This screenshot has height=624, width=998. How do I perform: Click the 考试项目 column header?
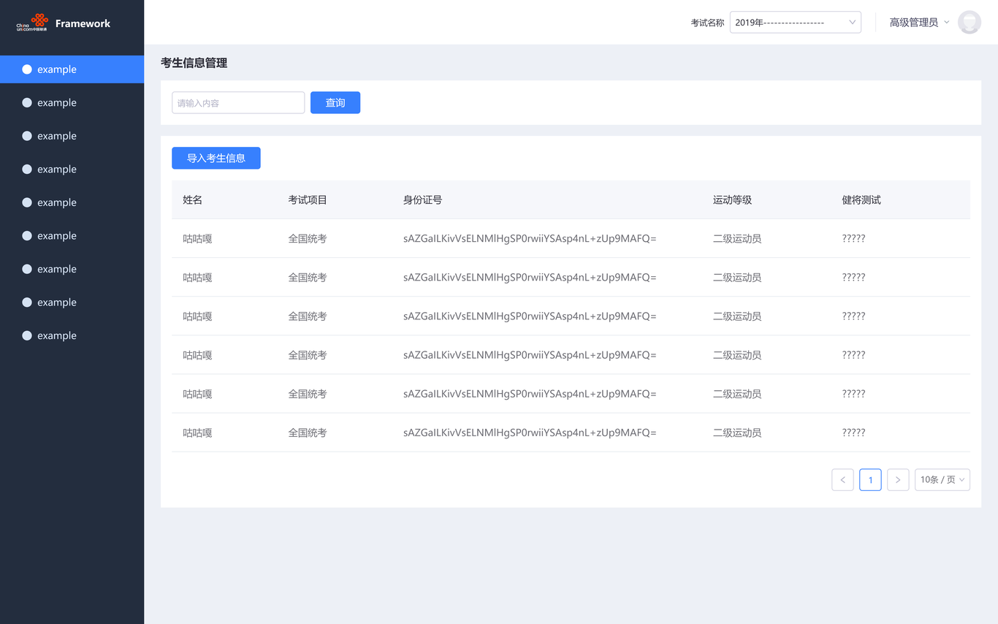click(308, 200)
